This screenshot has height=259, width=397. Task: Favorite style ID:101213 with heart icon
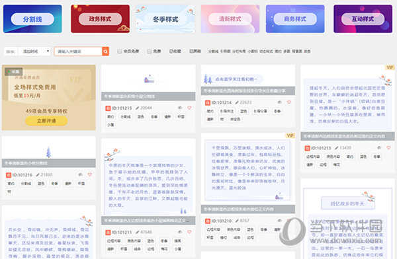click(x=388, y=148)
